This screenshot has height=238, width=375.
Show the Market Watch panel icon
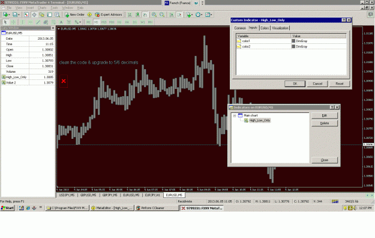26,14
